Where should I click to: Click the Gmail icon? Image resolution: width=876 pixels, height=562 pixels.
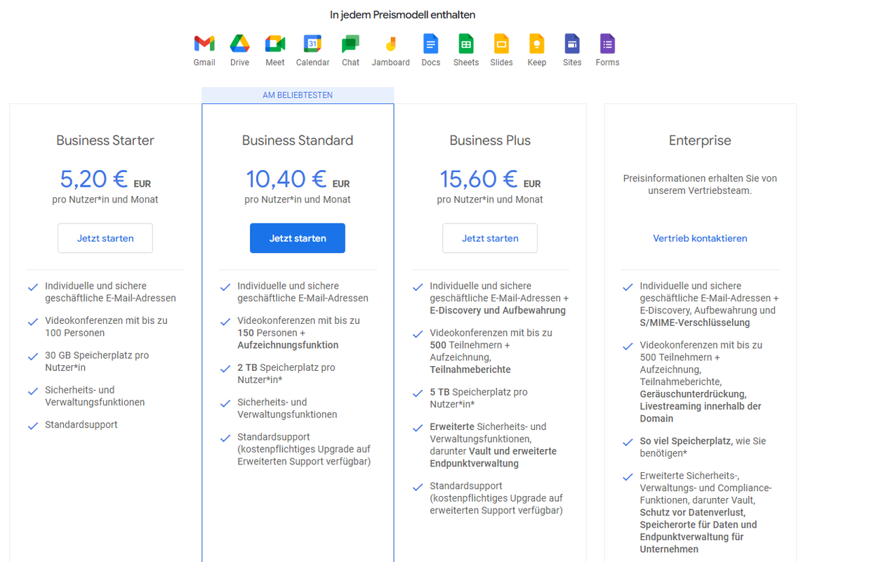(x=204, y=44)
